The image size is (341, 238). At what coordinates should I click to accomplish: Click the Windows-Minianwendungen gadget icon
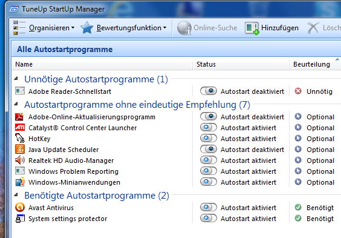pyautogui.click(x=20, y=182)
